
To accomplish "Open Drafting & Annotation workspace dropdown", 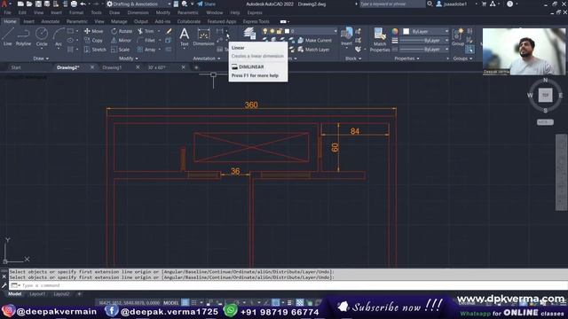I will [x=138, y=4].
